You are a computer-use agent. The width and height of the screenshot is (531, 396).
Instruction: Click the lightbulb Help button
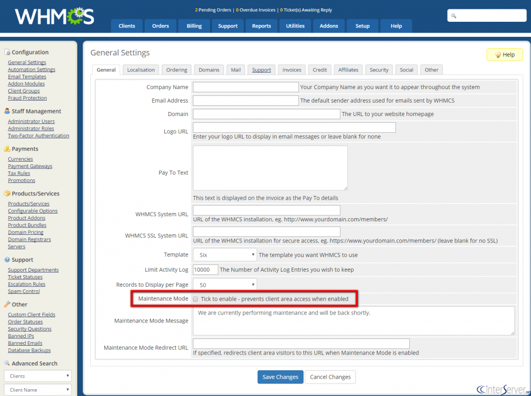505,54
